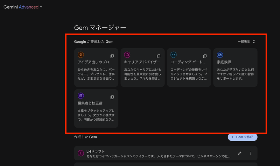The image size is (280, 166).
Task: Click the キャリア アドバイザー description text
Action: (x=142, y=74)
